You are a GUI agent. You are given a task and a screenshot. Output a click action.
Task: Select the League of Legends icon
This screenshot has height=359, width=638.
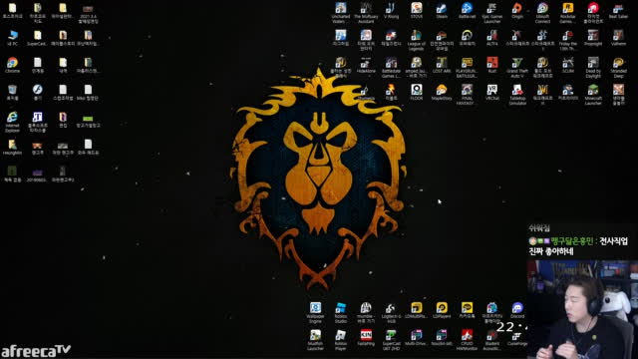click(x=417, y=40)
